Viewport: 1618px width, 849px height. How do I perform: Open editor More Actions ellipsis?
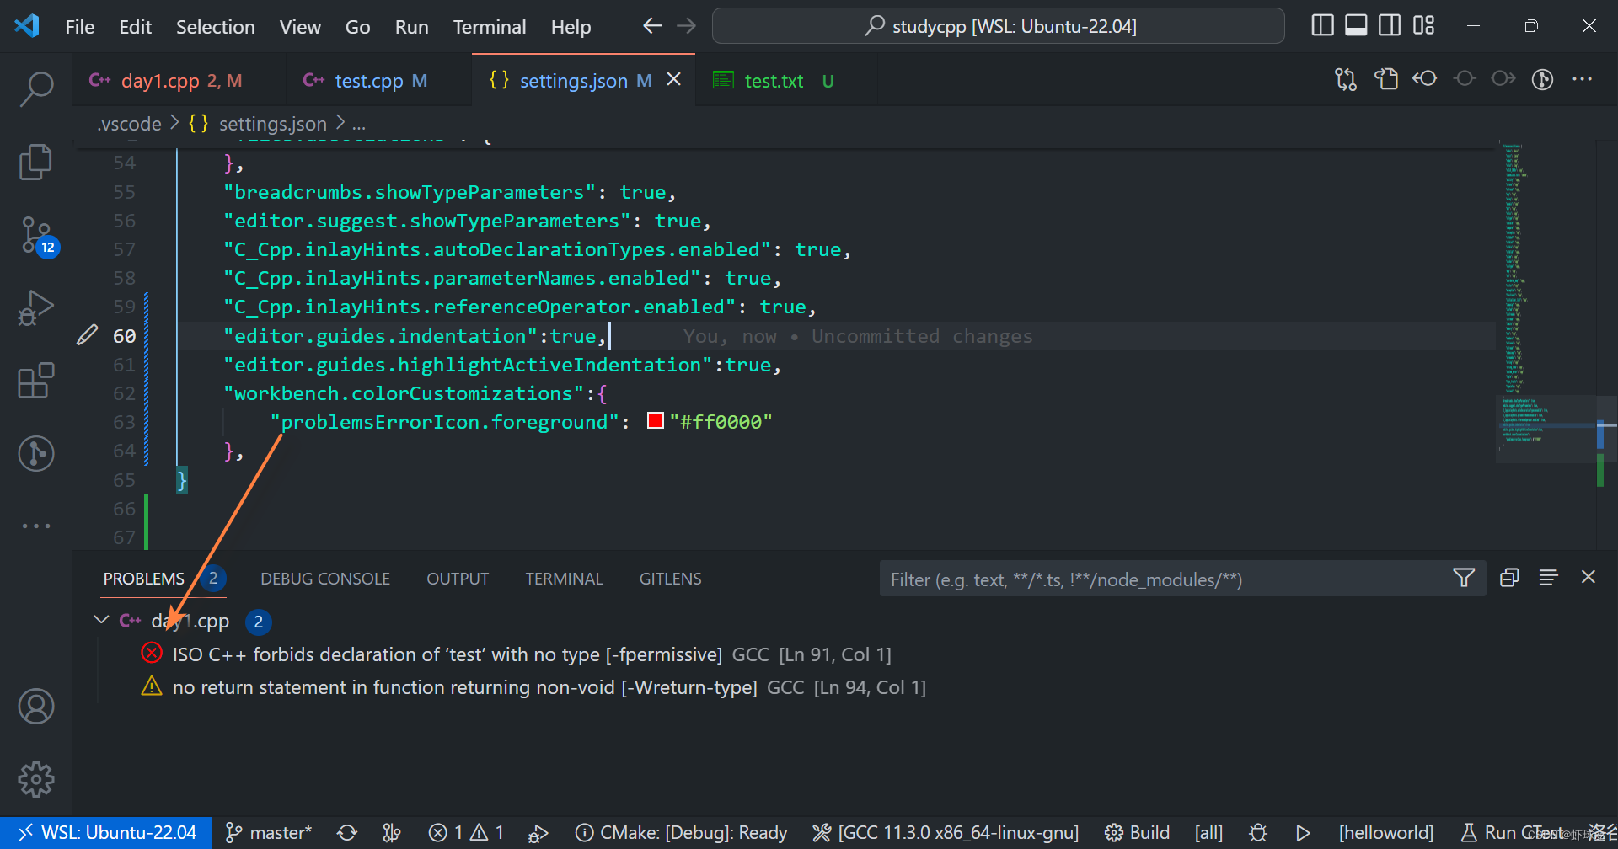[1582, 79]
